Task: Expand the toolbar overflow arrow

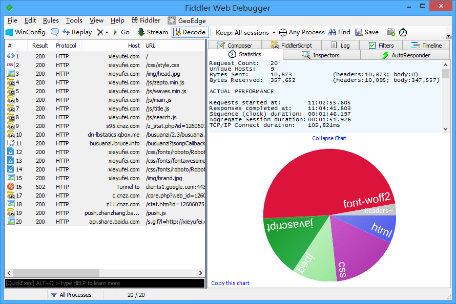Action: (448, 35)
